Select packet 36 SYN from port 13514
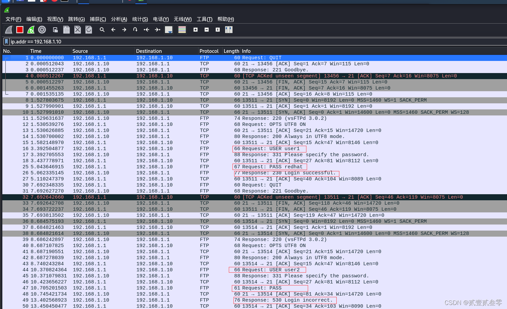This screenshot has height=309, width=507. [254, 221]
